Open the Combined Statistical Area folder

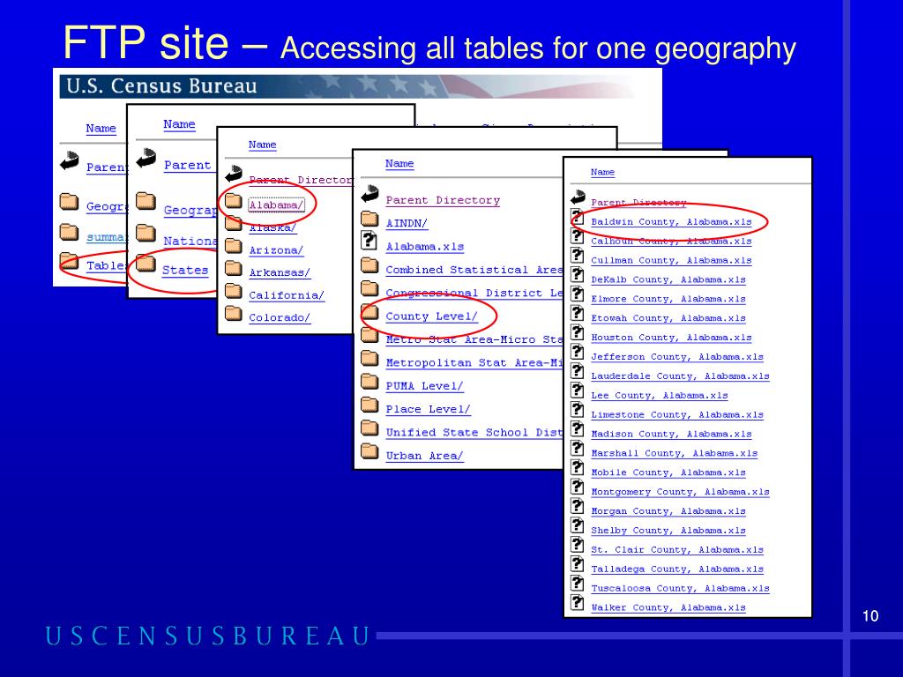(x=474, y=270)
